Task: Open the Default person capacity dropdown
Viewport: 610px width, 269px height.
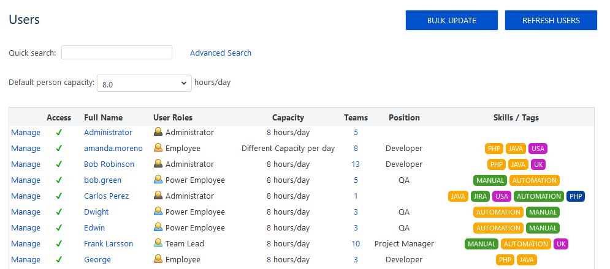Action: pos(144,83)
